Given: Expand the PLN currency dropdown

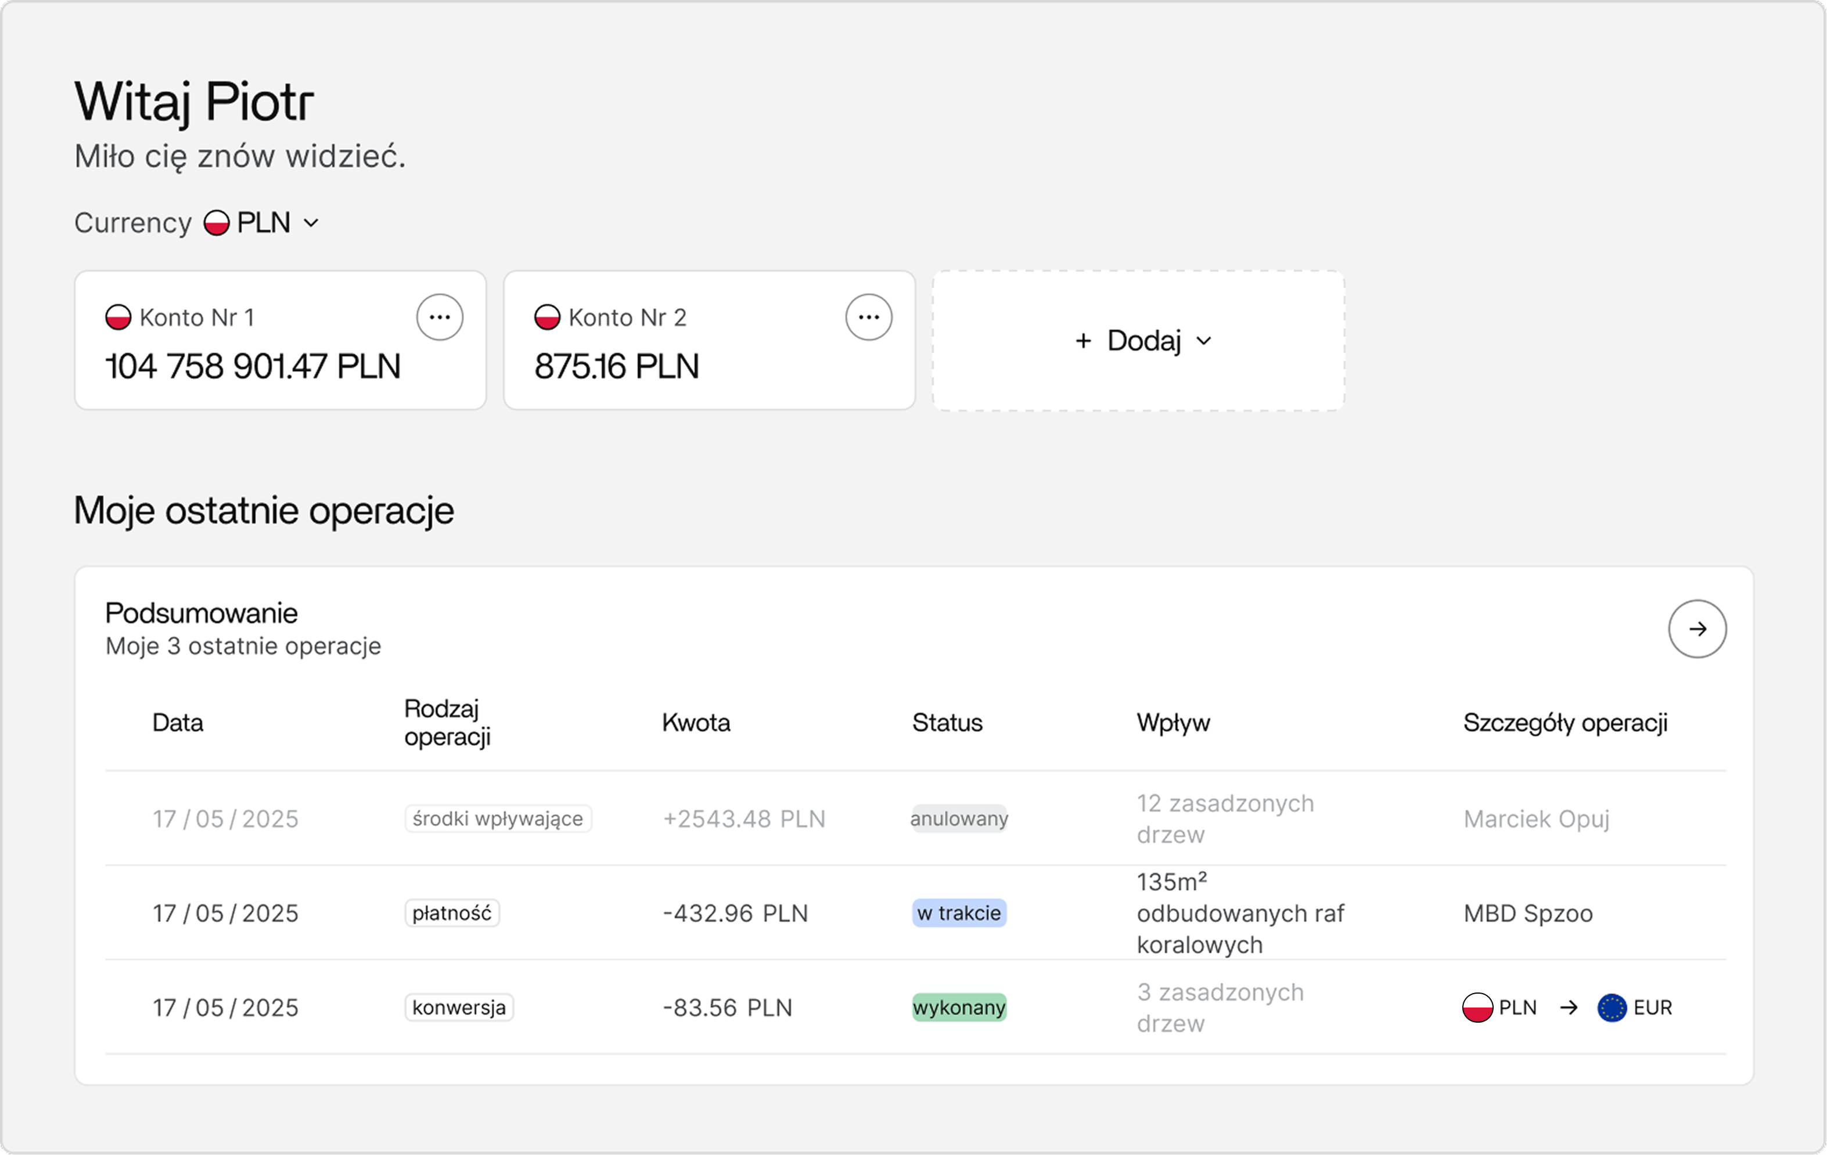Looking at the screenshot, I should [x=310, y=223].
